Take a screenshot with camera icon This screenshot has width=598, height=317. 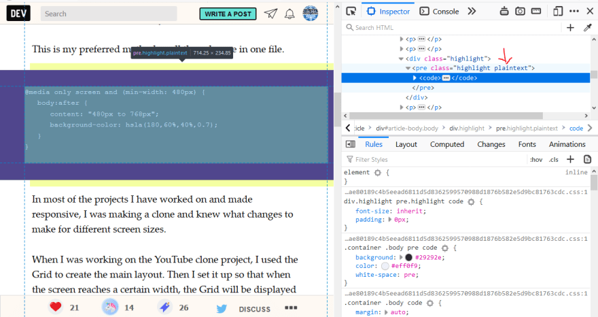coord(520,12)
